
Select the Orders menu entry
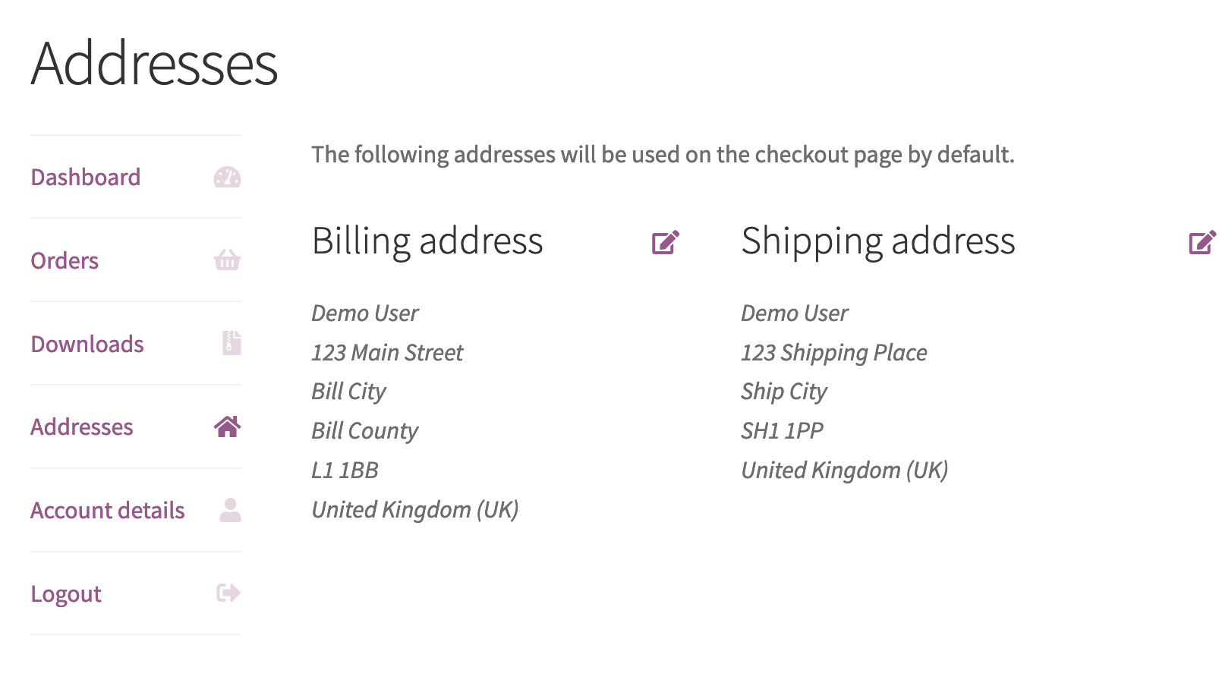pos(64,260)
